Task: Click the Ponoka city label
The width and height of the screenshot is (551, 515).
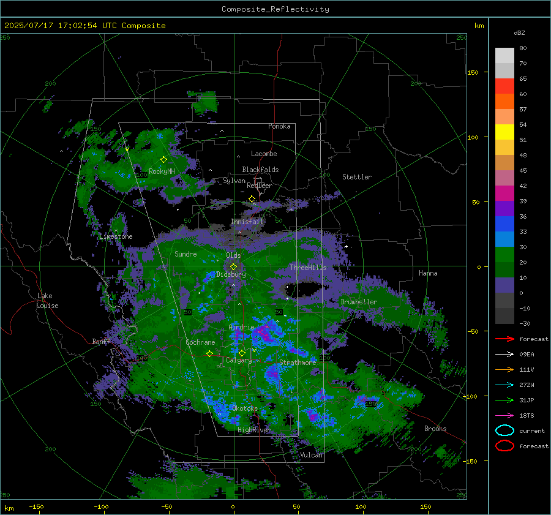Action: 279,126
